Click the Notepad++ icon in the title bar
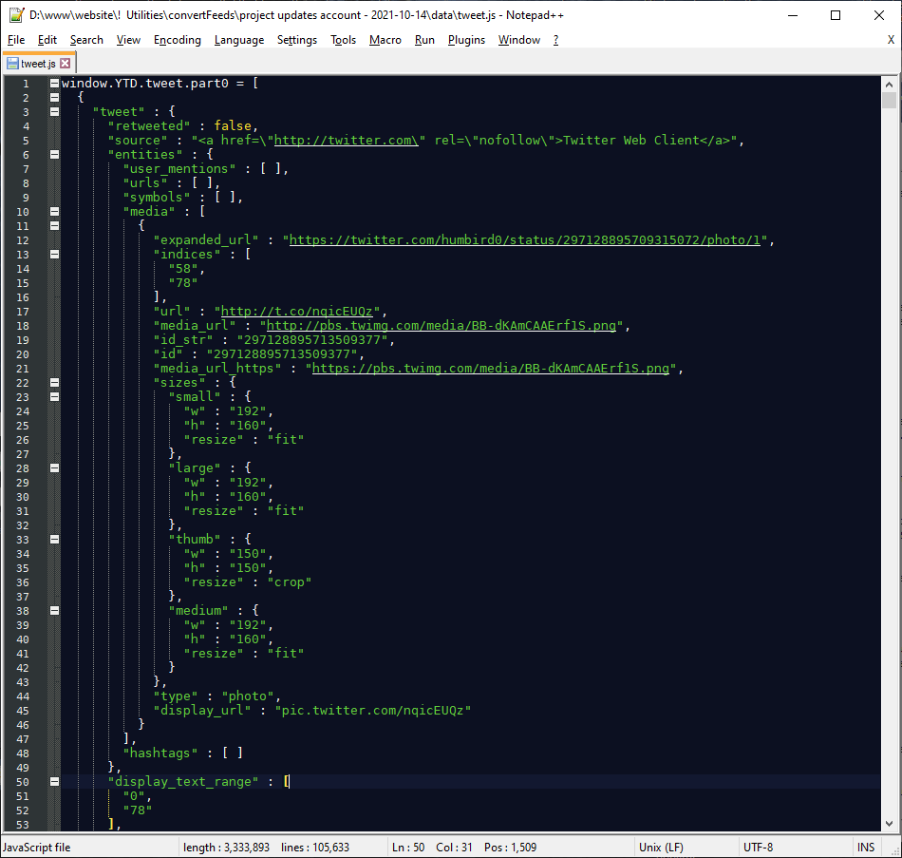Image resolution: width=902 pixels, height=858 pixels. (15, 15)
